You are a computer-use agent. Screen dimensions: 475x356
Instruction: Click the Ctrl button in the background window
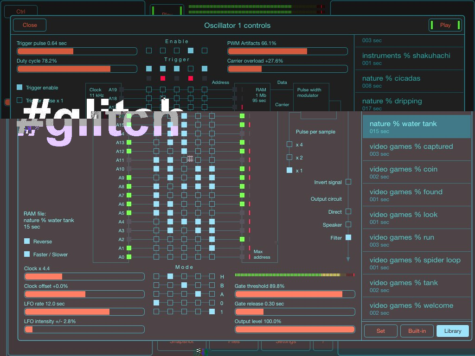pos(20,12)
